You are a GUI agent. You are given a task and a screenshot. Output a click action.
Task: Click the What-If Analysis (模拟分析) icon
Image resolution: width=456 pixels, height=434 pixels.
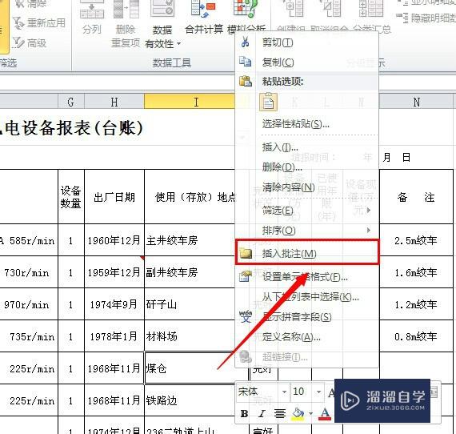[x=246, y=10]
